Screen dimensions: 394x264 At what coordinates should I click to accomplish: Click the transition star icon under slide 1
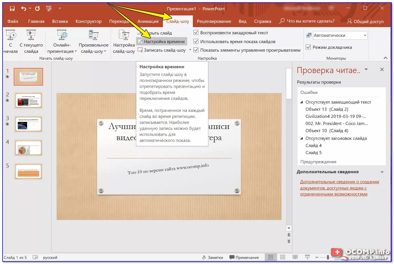coord(7,76)
